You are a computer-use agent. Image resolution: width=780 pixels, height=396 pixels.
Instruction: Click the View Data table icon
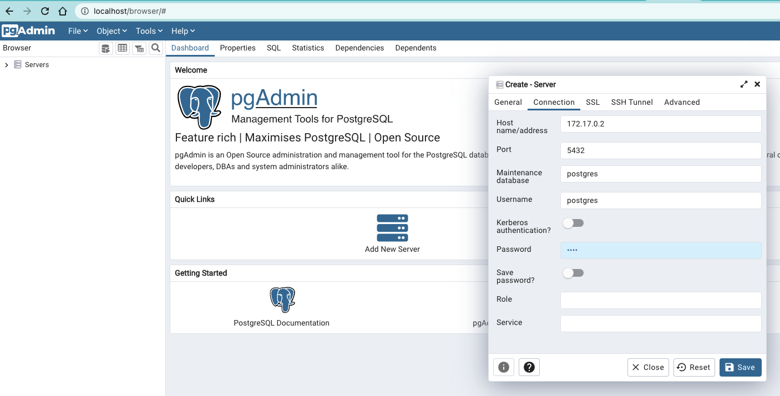(123, 48)
